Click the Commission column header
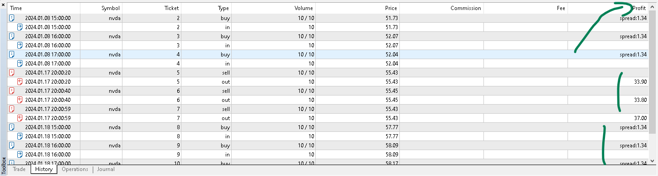The height and width of the screenshot is (176, 658). point(441,8)
